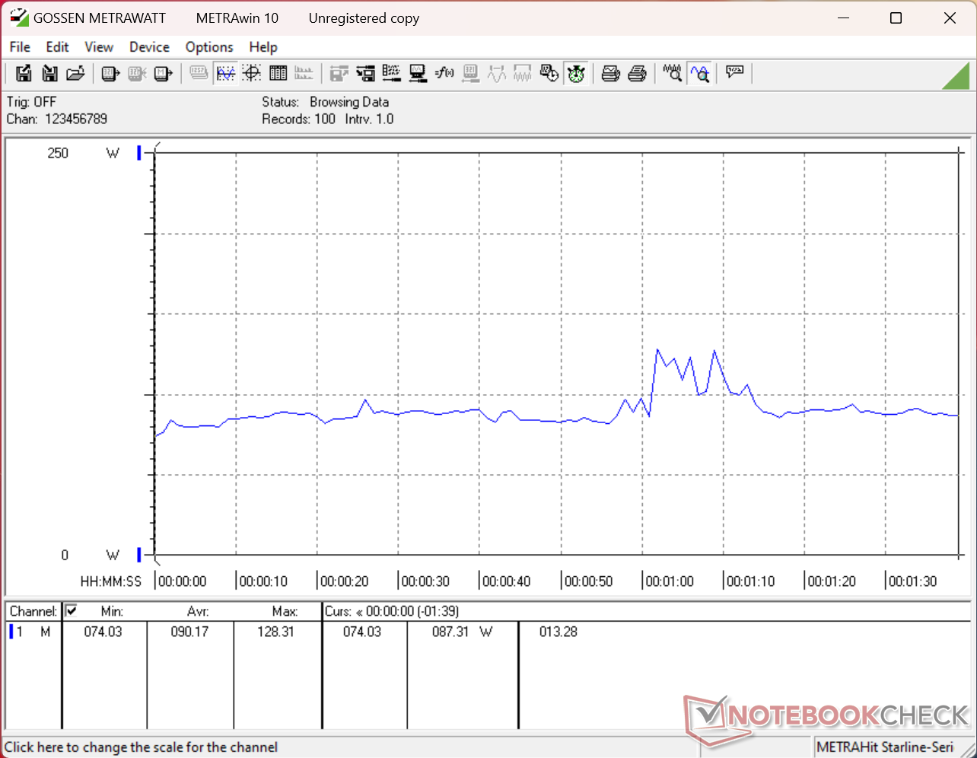Click the disk transfer settings icon
Screen dimensions: 977x758
366,74
